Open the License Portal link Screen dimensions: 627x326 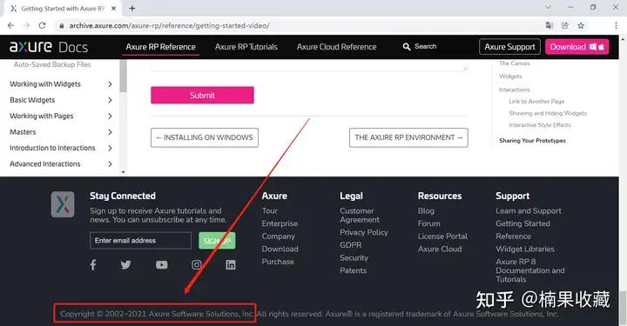point(442,236)
